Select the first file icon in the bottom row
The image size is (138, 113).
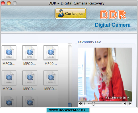click(x=9, y=101)
